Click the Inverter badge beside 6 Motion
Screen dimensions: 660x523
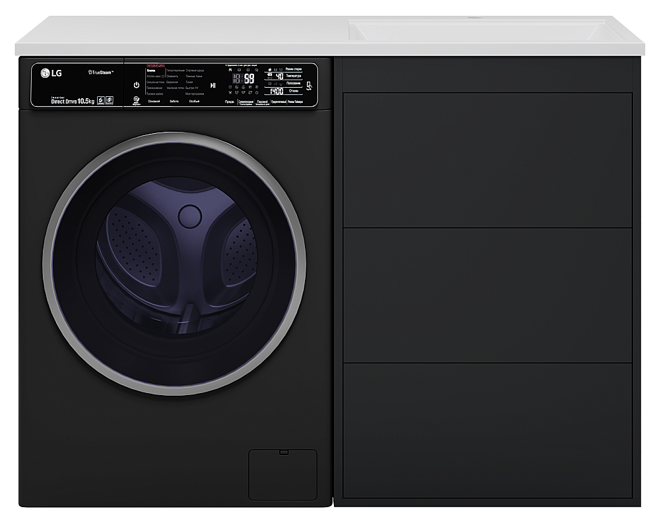110,100
